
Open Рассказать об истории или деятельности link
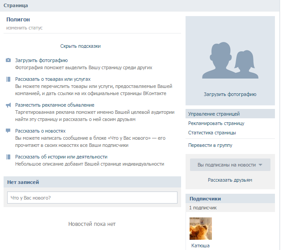point(61,157)
